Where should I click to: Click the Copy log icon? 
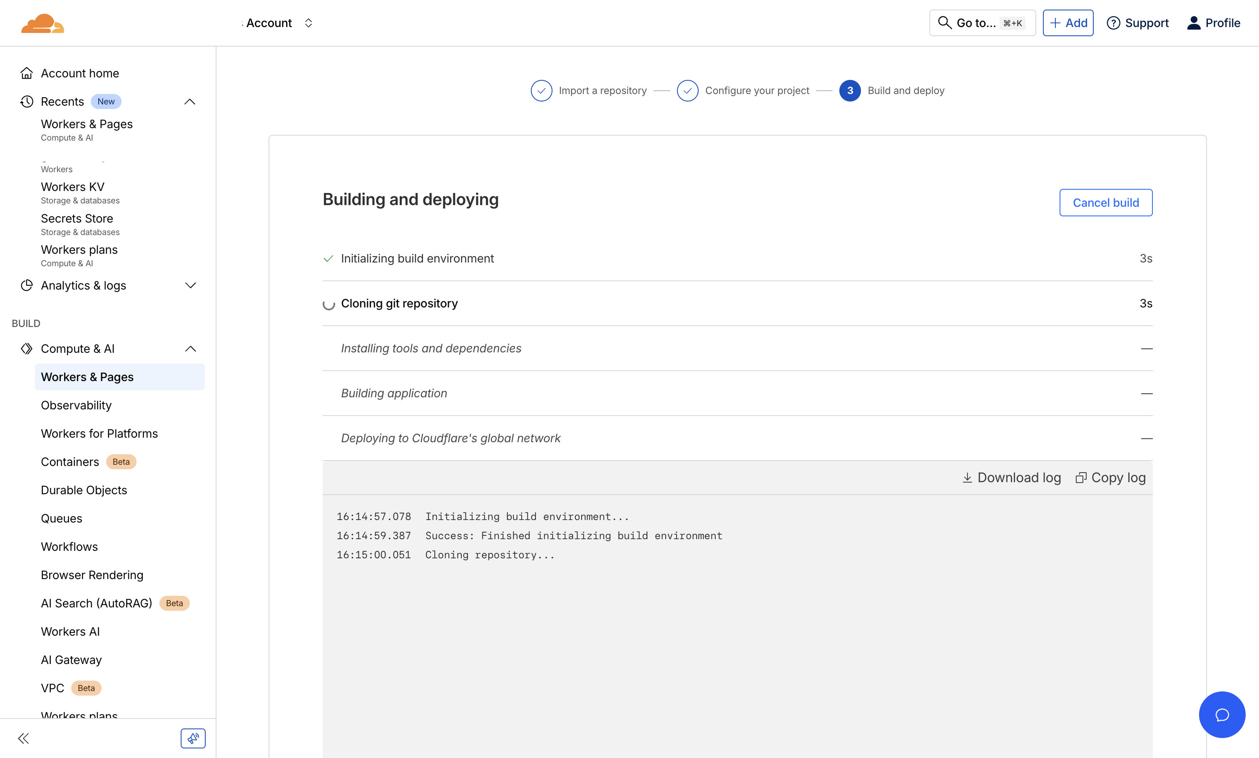1082,478
